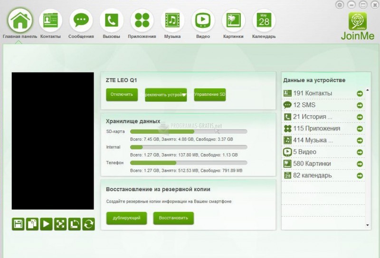Go to 5 Видео via arrow
This screenshot has width=380, height=258.
coord(360,152)
